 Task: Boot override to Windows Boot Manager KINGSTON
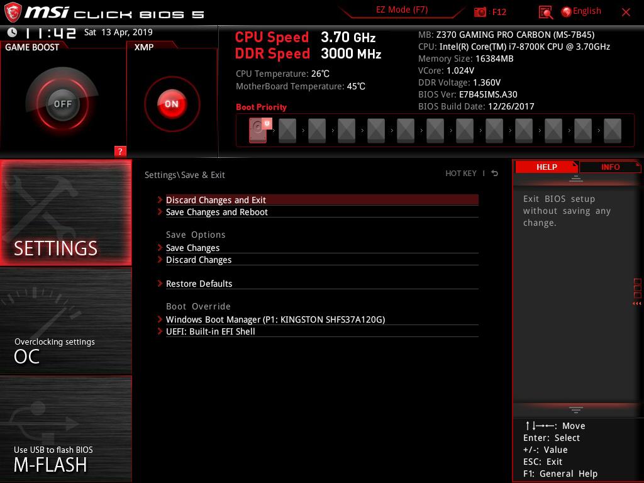pos(322,319)
